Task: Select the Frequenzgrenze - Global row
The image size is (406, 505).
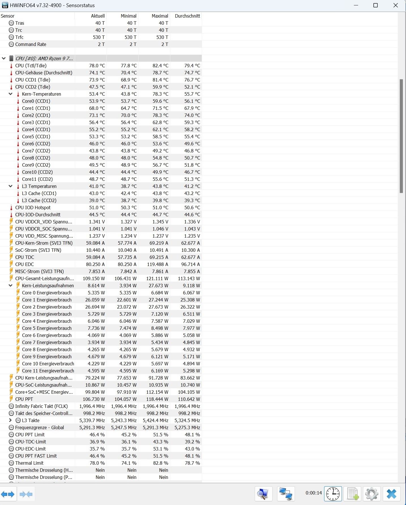Action: [x=101, y=428]
